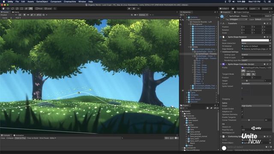Open the Animation tab
Viewport: 274px width, 154px height.
click(x=18, y=135)
